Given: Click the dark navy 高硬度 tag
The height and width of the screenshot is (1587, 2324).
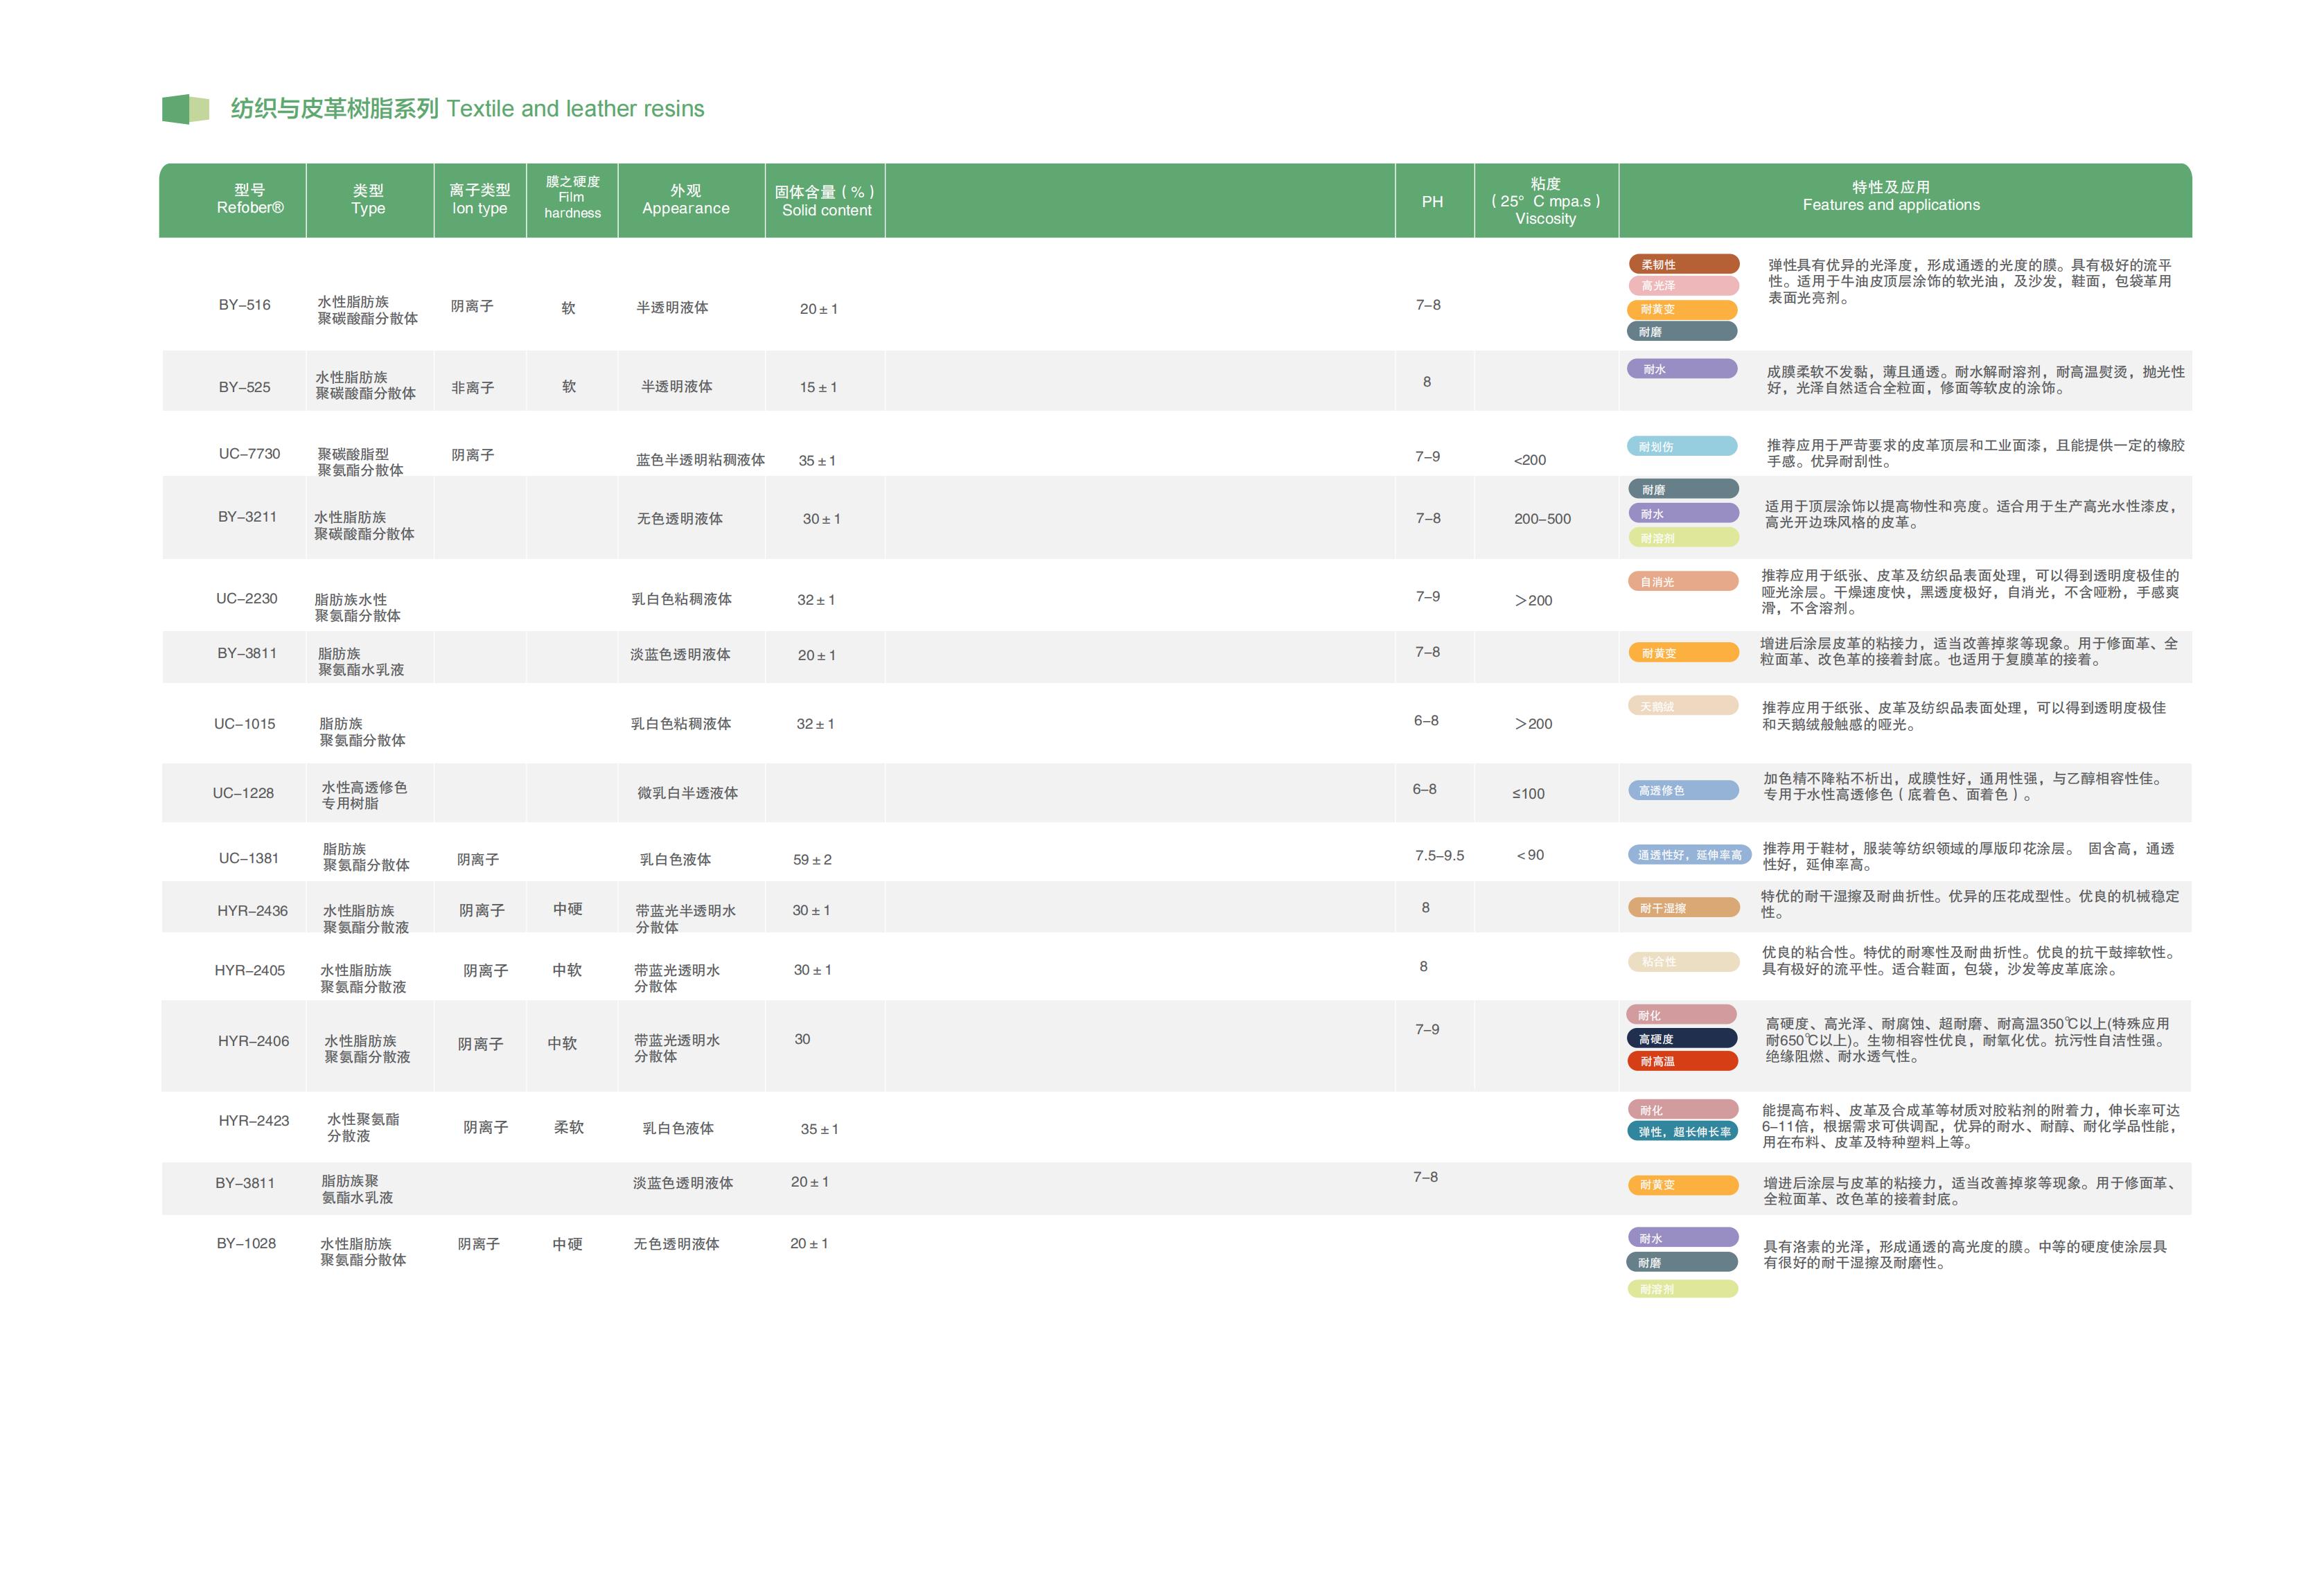Looking at the screenshot, I should coord(1682,1039).
